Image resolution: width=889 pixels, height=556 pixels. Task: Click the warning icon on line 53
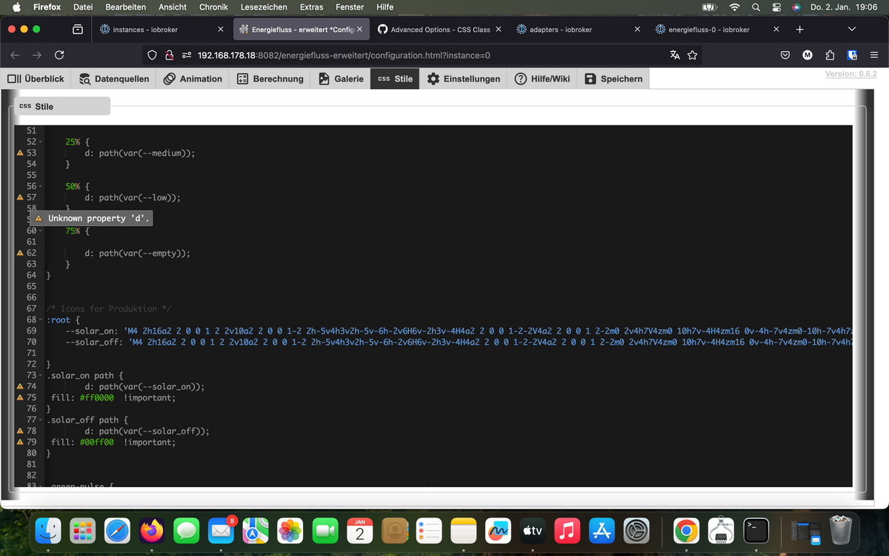(x=21, y=152)
